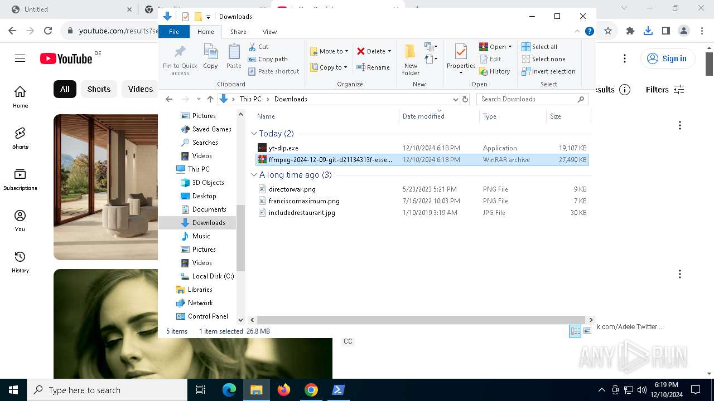Select franciscomaximum.png file
The height and width of the screenshot is (401, 714).
point(422,201)
